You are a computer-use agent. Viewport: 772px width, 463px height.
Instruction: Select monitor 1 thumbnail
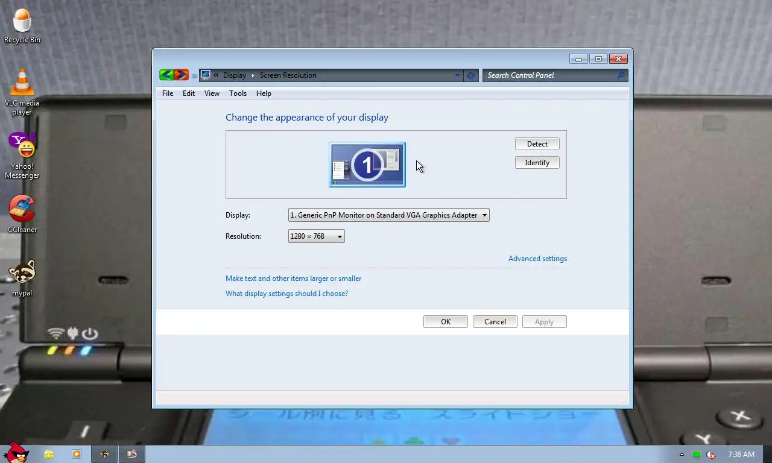tap(367, 165)
